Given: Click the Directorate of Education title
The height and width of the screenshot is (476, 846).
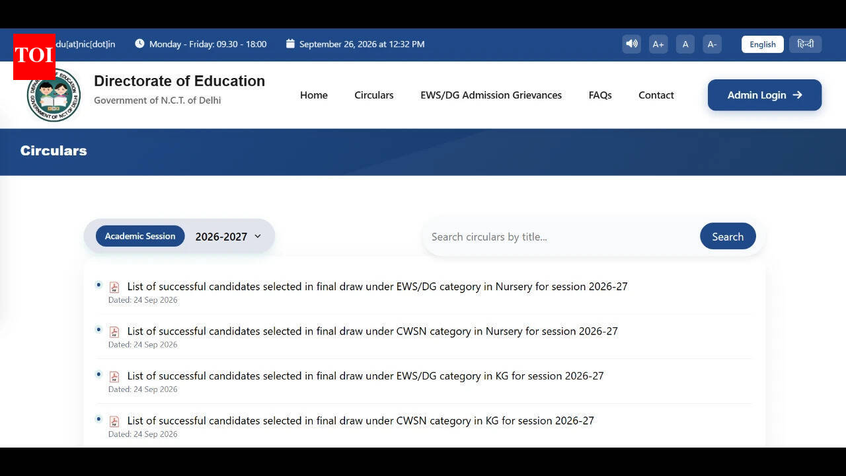Looking at the screenshot, I should click(x=179, y=81).
